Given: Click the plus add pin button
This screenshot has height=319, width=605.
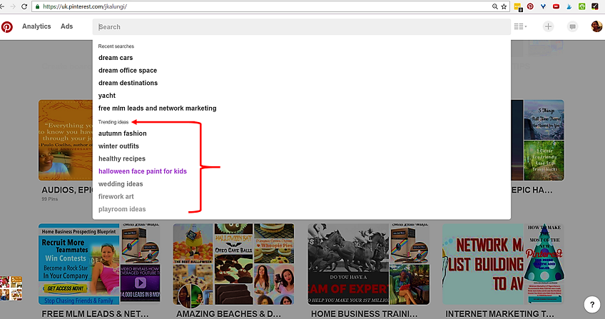Looking at the screenshot, I should (x=548, y=26).
